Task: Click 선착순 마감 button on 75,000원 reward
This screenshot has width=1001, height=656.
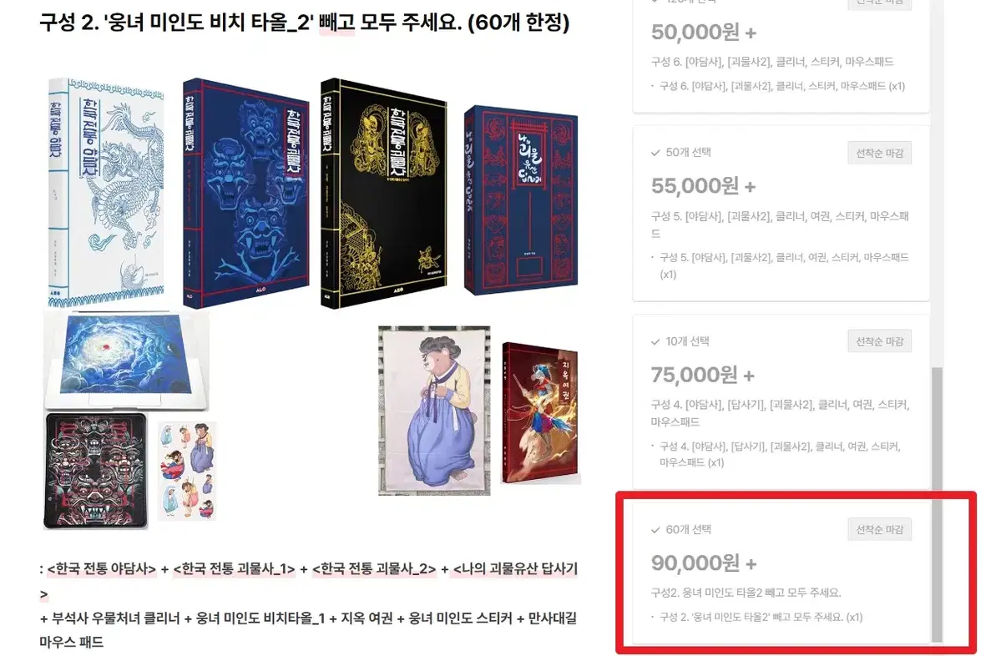Action: (879, 341)
